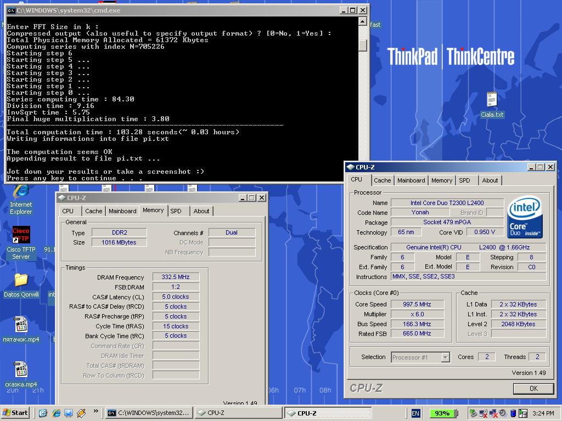
Task: Activate cmd.exe window from taskbar button
Action: [149, 413]
